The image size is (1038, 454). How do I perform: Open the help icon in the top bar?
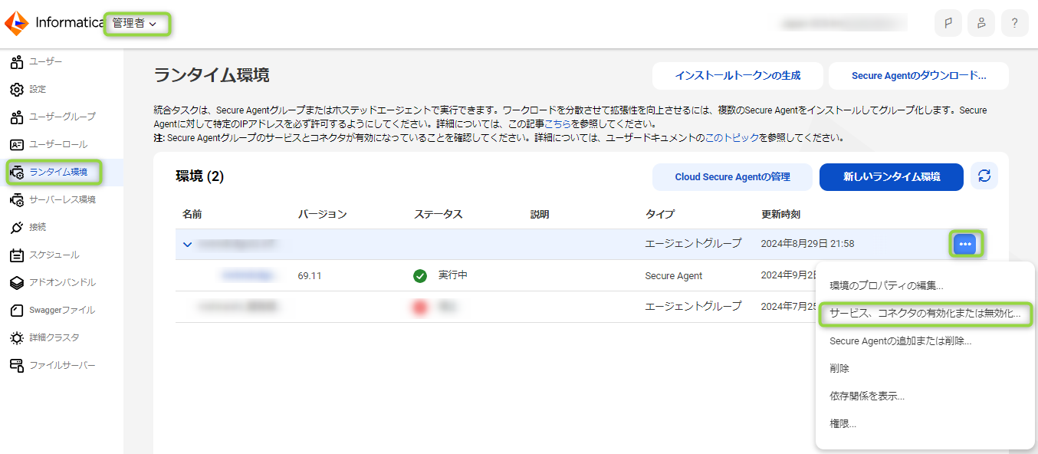[1014, 22]
